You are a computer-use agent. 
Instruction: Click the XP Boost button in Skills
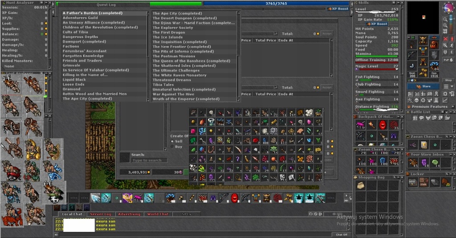[x=377, y=24]
